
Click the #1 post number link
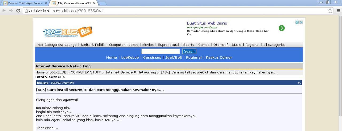[299, 83]
